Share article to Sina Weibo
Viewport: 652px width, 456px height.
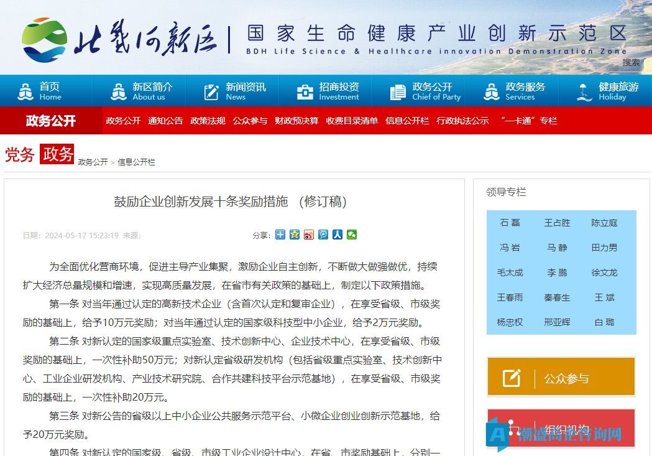pyautogui.click(x=309, y=235)
